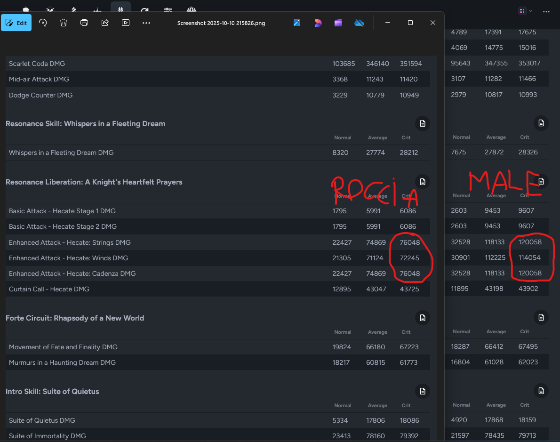This screenshot has width=560, height=442.
Task: Click rightmost document icon in Intro Skill row
Action: (x=541, y=391)
